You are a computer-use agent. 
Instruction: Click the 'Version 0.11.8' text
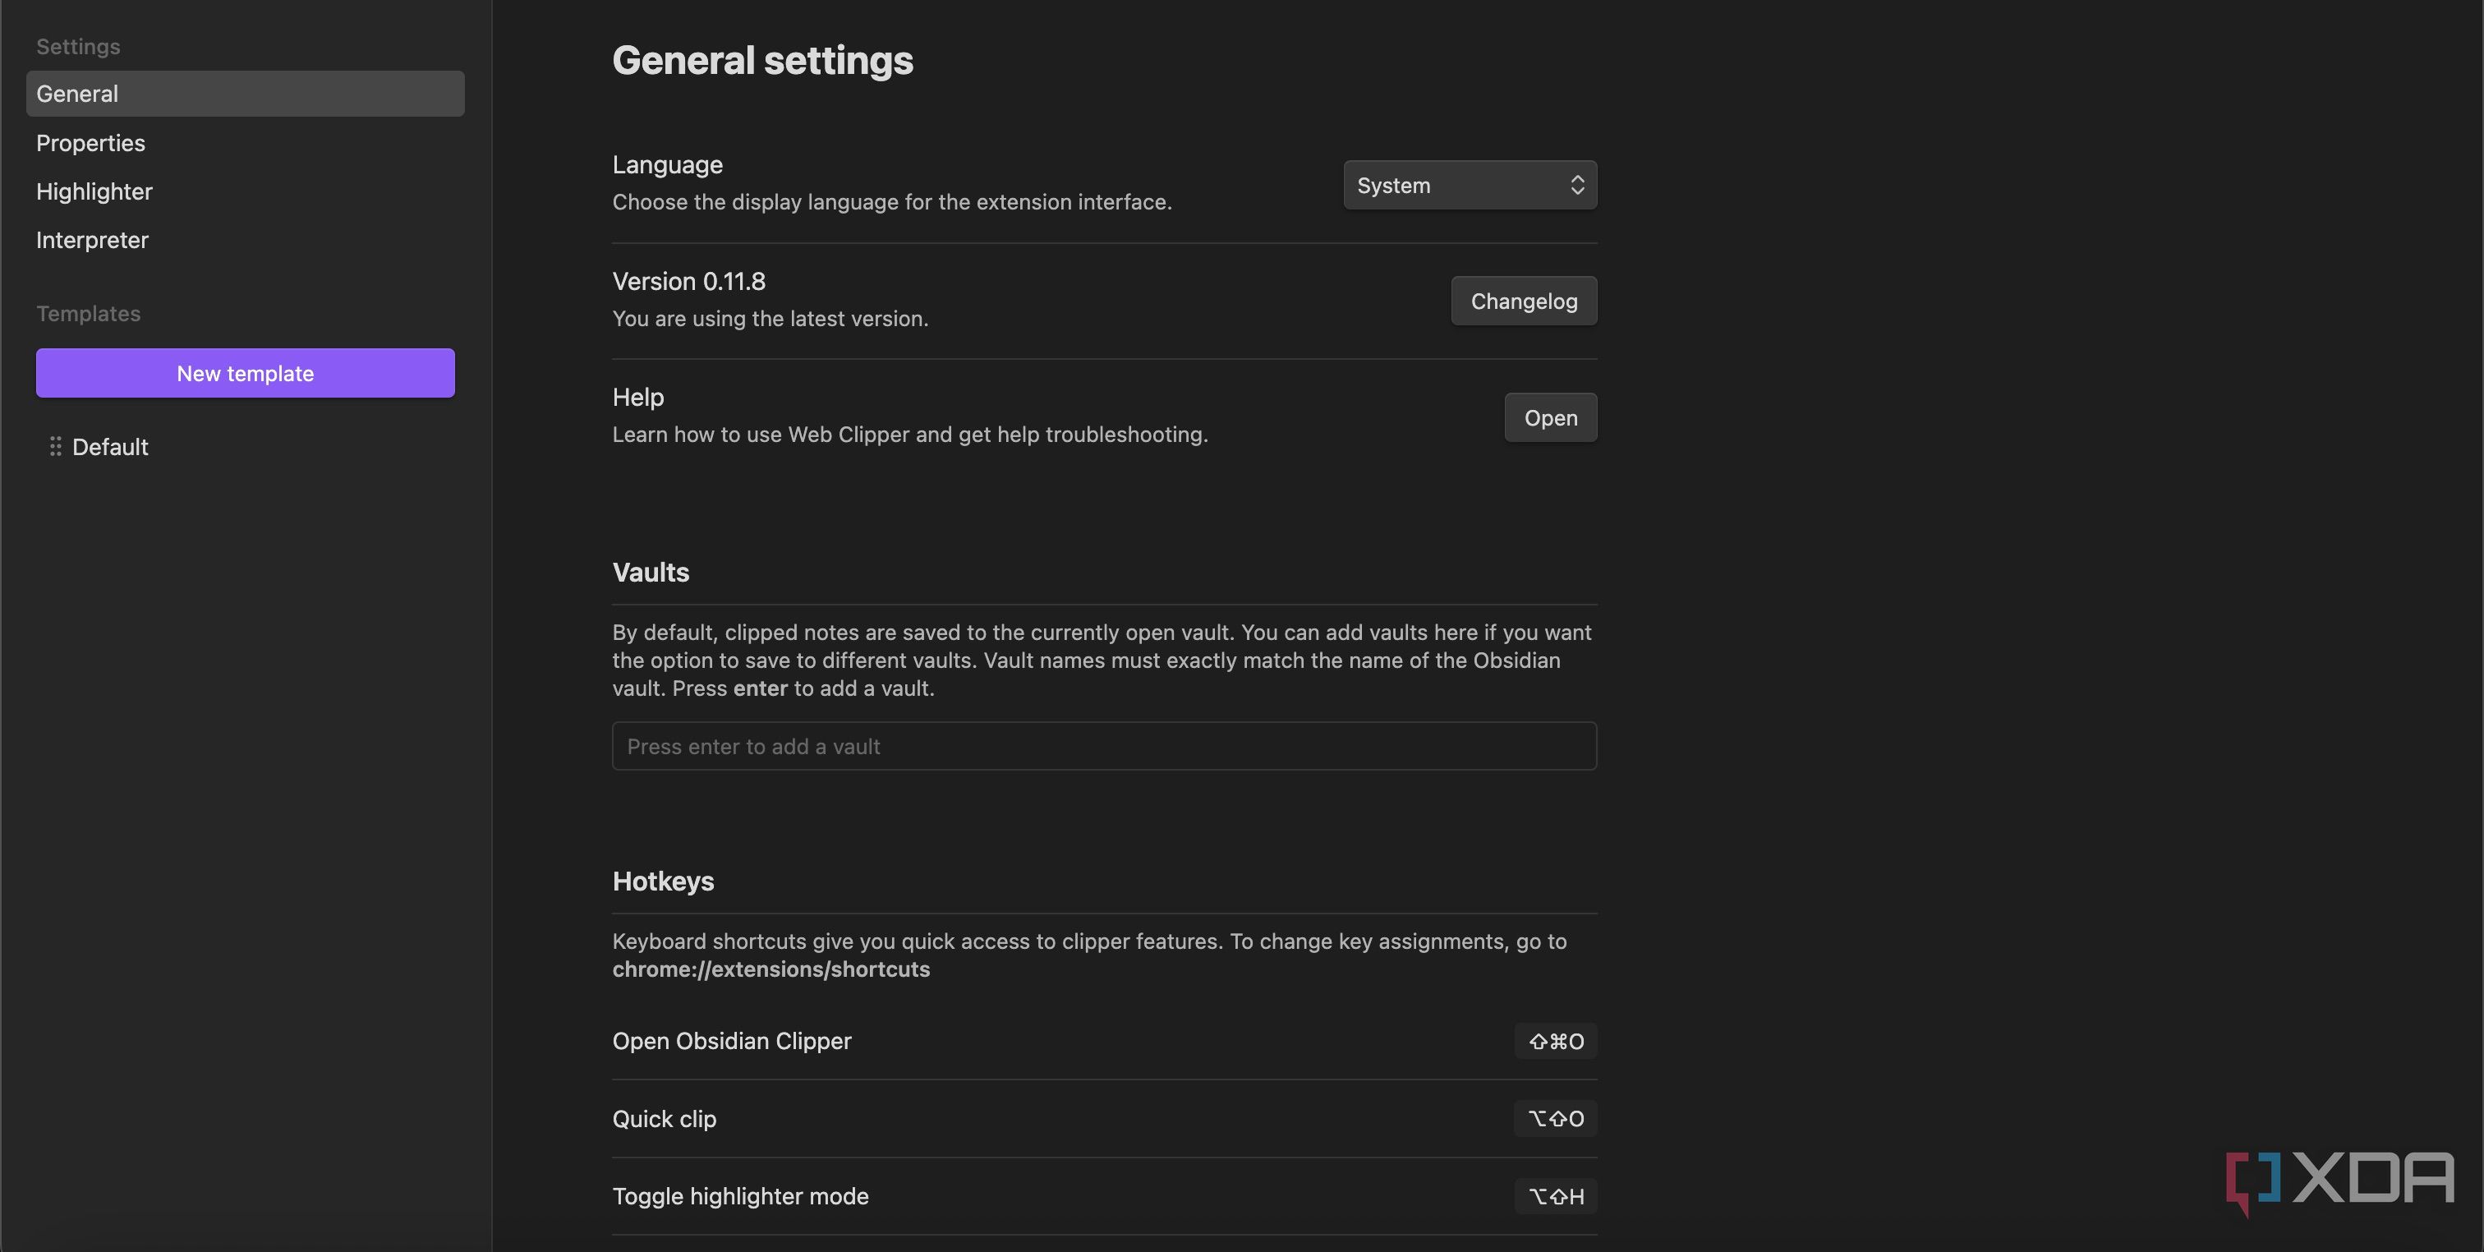(688, 282)
